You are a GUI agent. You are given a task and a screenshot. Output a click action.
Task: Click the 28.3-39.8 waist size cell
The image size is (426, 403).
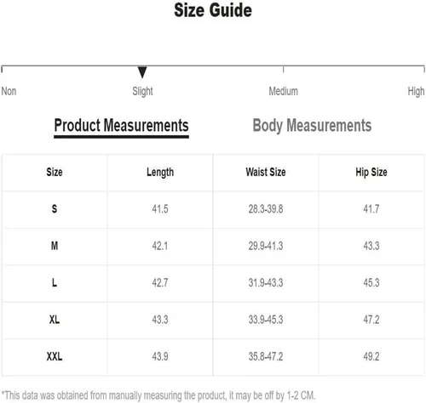pos(266,209)
